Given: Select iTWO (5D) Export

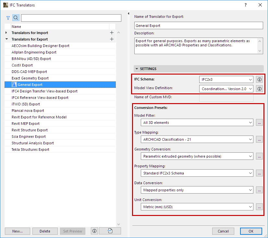Looking at the screenshot, I should tap(60, 104).
